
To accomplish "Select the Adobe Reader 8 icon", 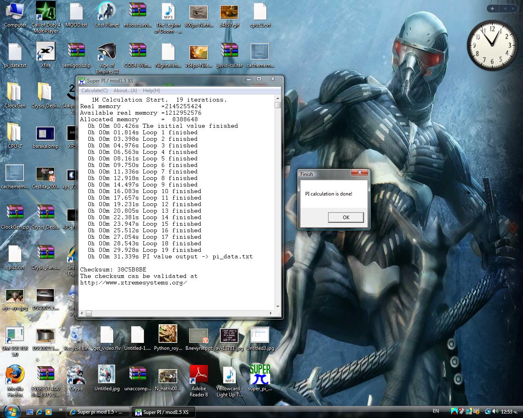I will coord(199,381).
